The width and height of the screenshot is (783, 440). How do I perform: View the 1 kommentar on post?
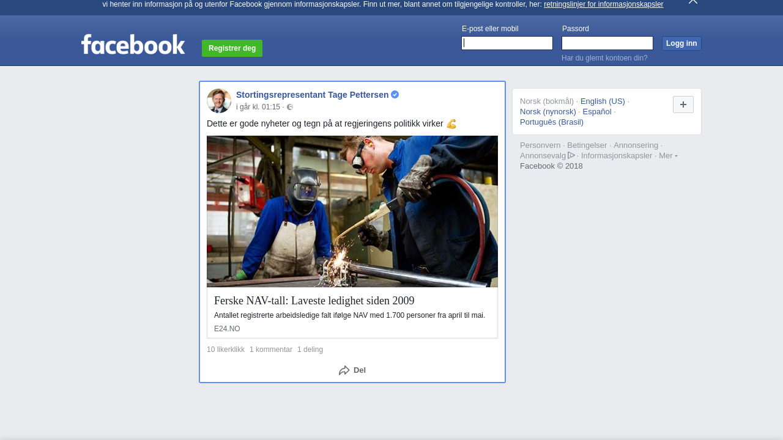(271, 350)
